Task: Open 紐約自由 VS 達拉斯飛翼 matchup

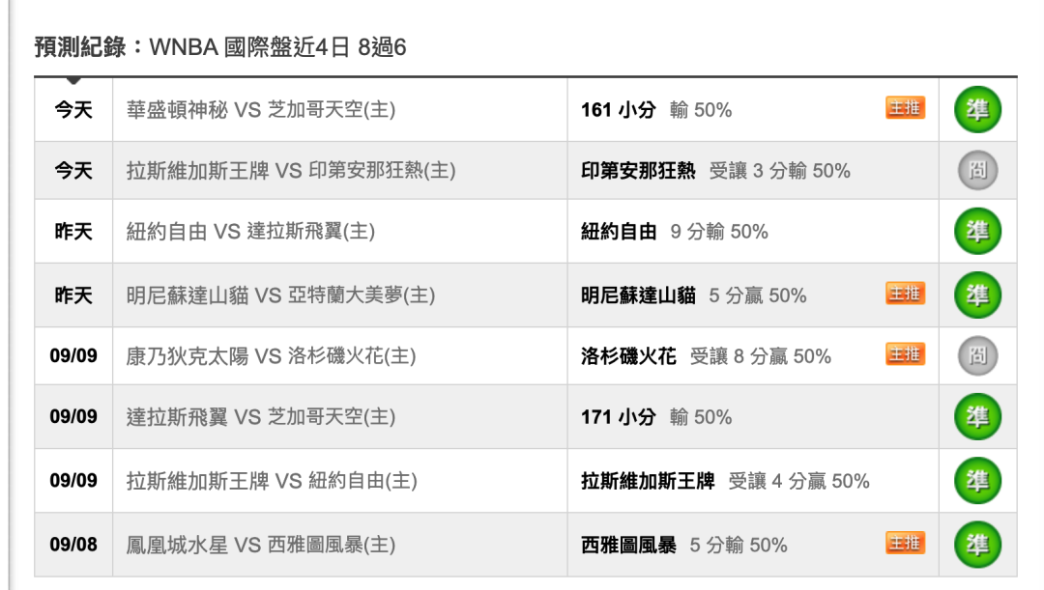Action: click(x=251, y=232)
